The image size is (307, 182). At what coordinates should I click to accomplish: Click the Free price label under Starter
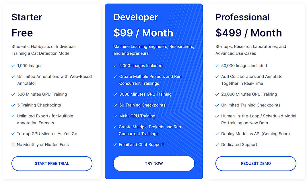[x=22, y=33]
